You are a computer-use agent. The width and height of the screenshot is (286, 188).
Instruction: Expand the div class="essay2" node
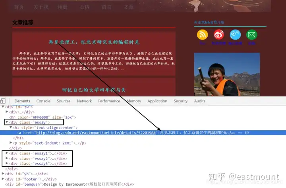click(x=7, y=158)
